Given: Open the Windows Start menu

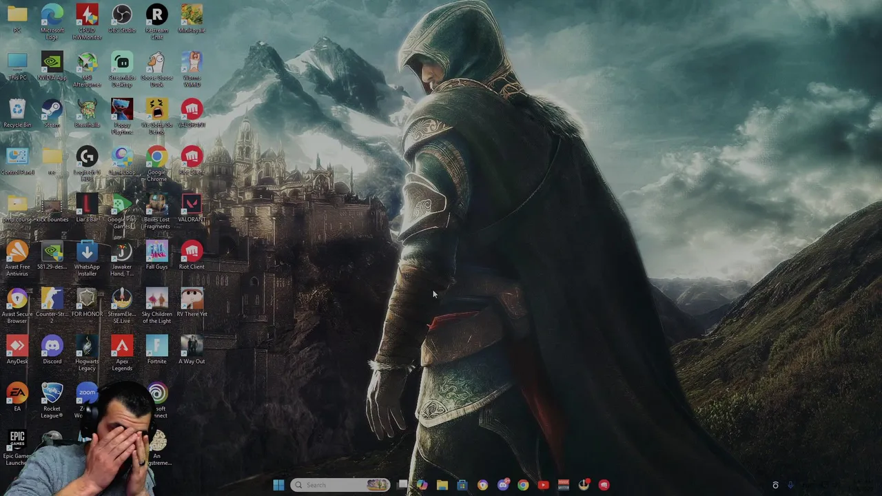Looking at the screenshot, I should tap(278, 485).
